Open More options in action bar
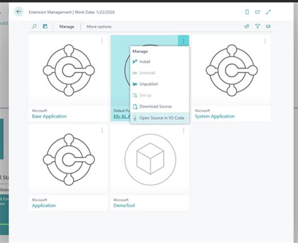 (99, 26)
